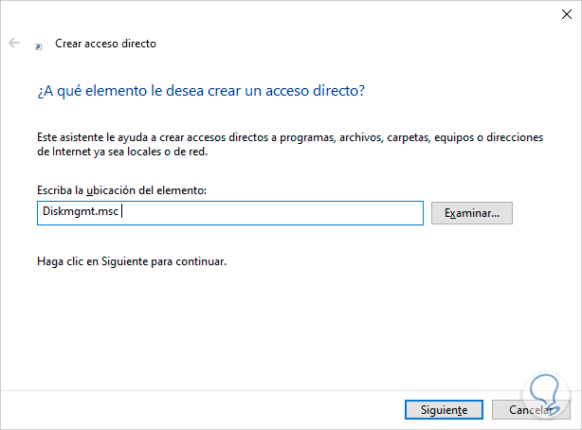
Task: Click the 'Haga clic en Siguiente' hint text
Action: pos(129,260)
